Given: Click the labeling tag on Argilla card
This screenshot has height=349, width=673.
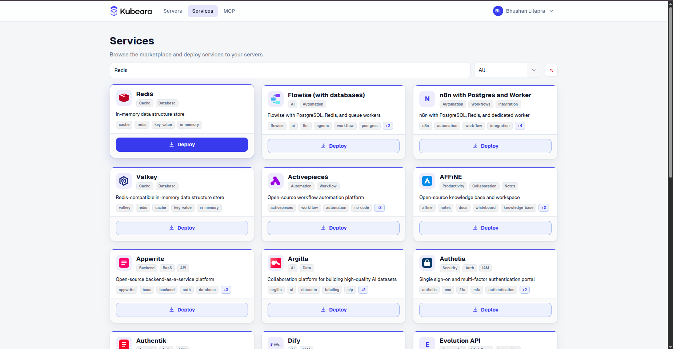Looking at the screenshot, I should click(332, 290).
